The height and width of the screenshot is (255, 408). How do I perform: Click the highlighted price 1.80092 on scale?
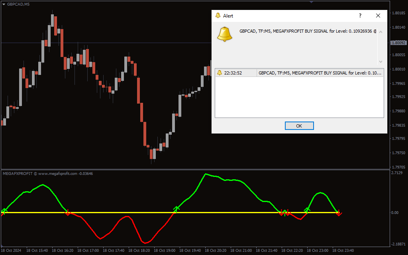point(398,43)
